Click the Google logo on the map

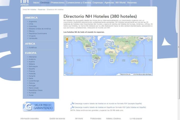69,73
